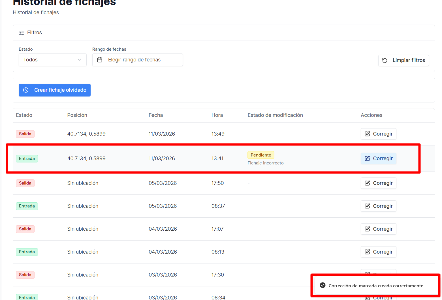Viewport: 442px width, 300px height.
Task: Open the Estado dropdown showing Todos
Action: tap(52, 60)
